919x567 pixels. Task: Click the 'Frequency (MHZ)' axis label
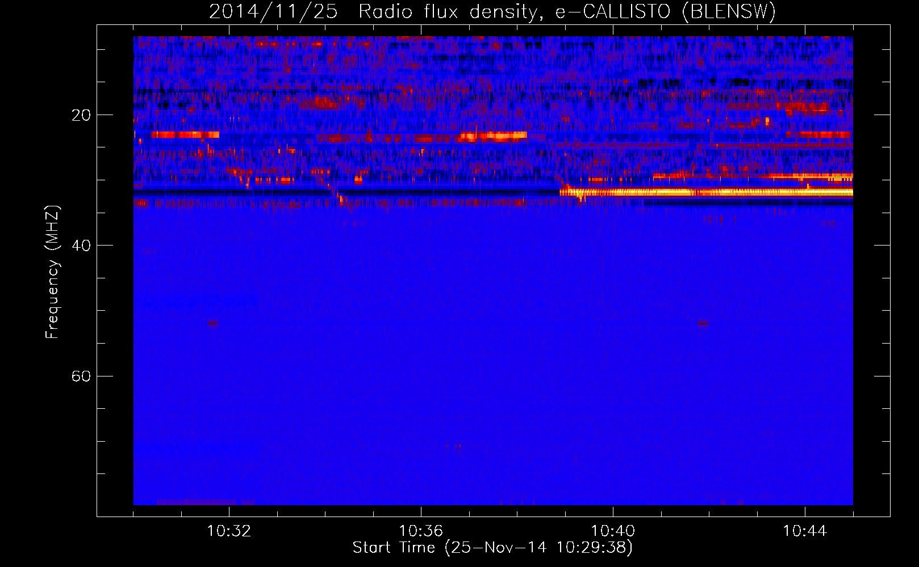coord(52,272)
